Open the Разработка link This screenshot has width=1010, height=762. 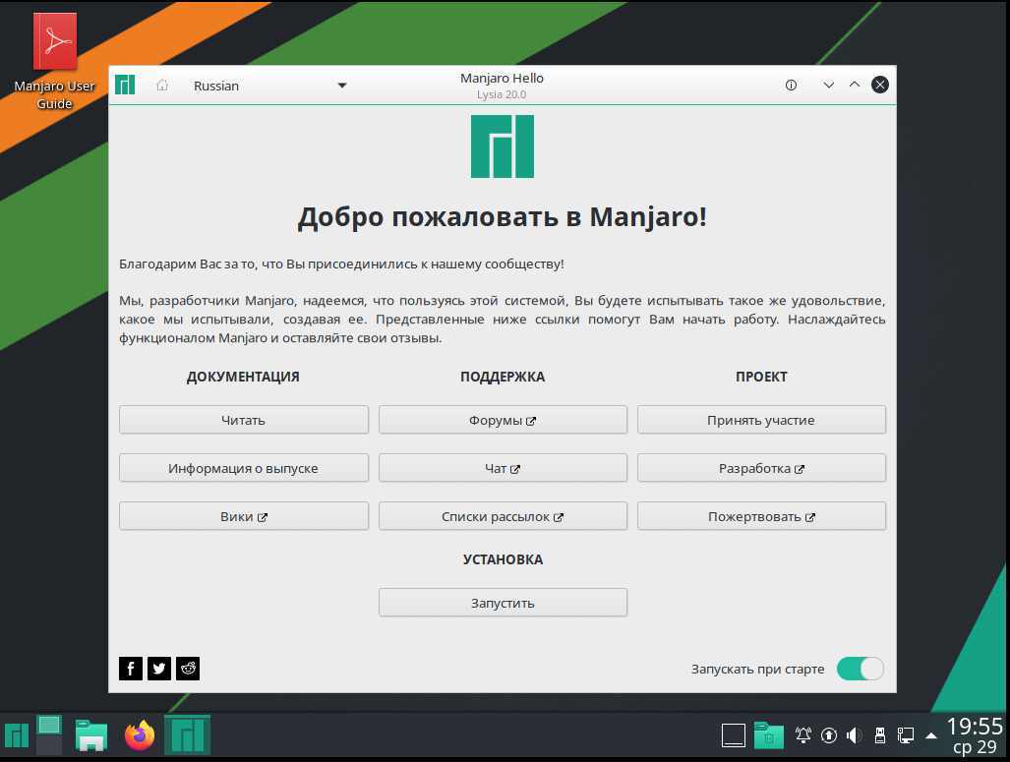click(761, 468)
